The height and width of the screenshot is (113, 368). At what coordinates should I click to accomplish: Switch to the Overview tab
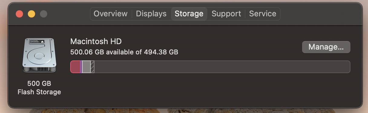pos(110,14)
